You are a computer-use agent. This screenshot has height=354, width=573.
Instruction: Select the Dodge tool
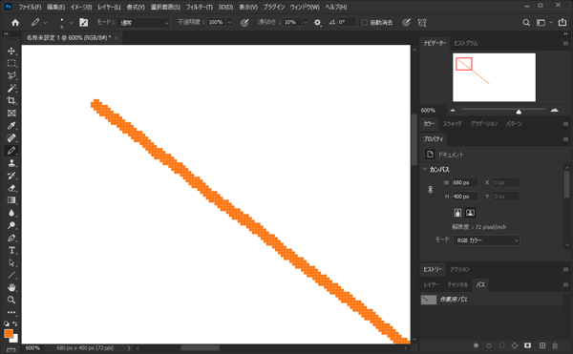point(11,225)
